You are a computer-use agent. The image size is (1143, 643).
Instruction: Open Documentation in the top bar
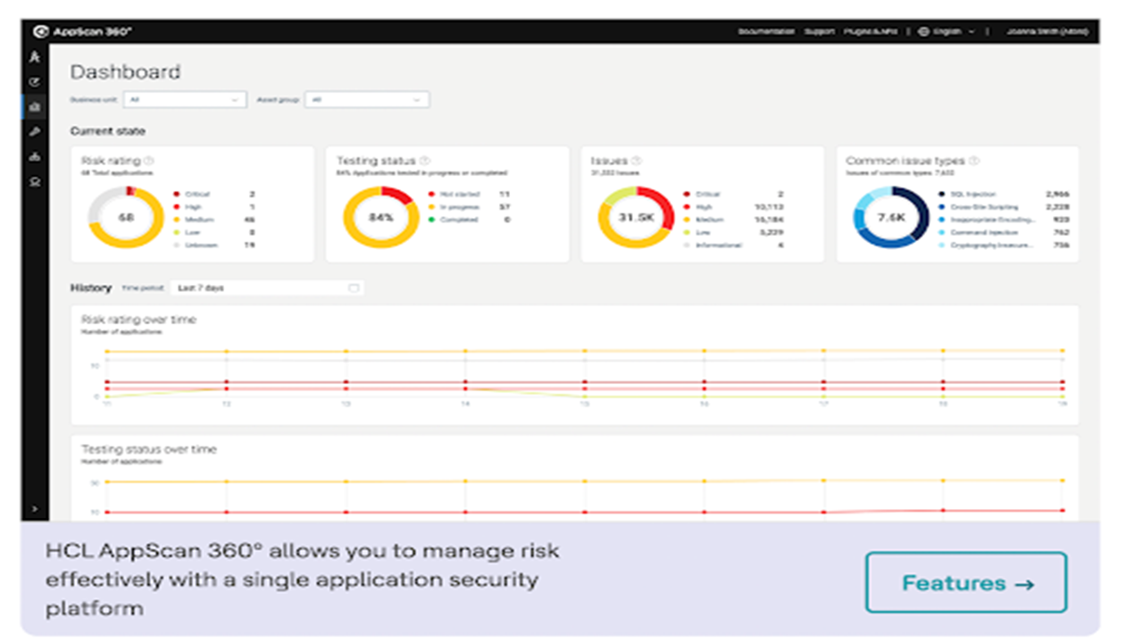766,31
